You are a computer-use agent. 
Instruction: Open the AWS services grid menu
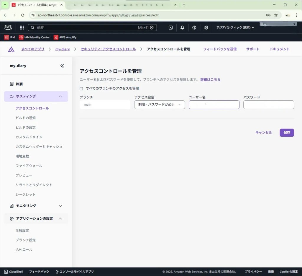22,27
